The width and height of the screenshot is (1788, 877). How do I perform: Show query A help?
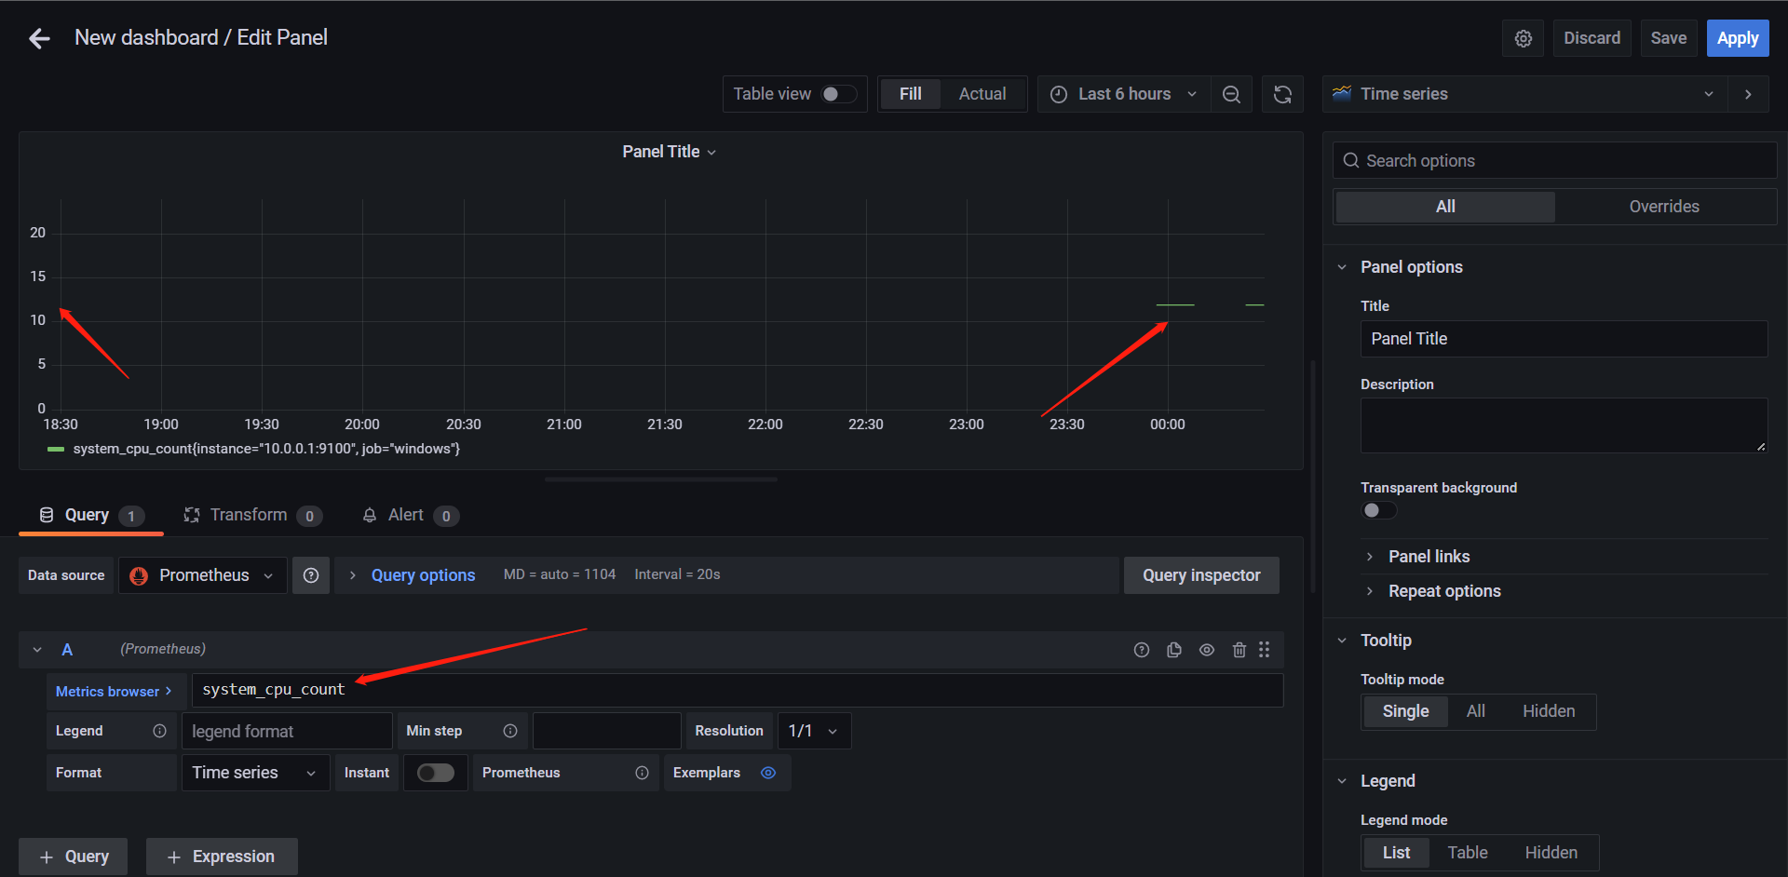coord(1142,650)
